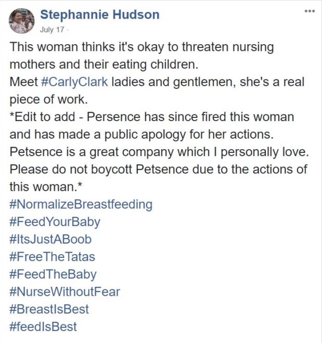Open the #feedIsBest hashtag
The width and height of the screenshot is (322, 343).
coord(43,326)
